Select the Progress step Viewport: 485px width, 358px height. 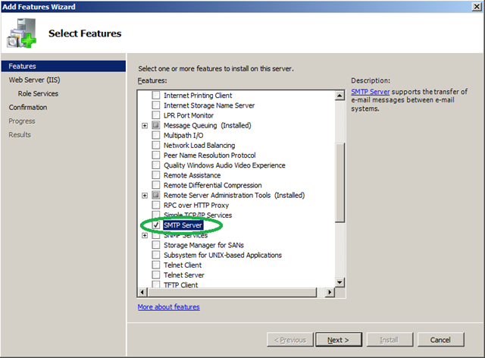point(22,121)
